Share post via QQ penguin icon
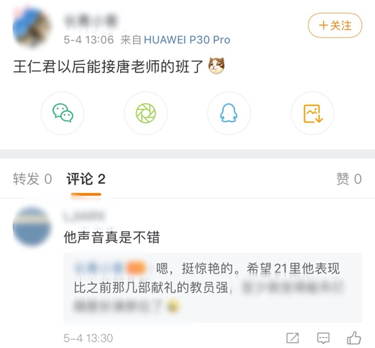 point(229,113)
